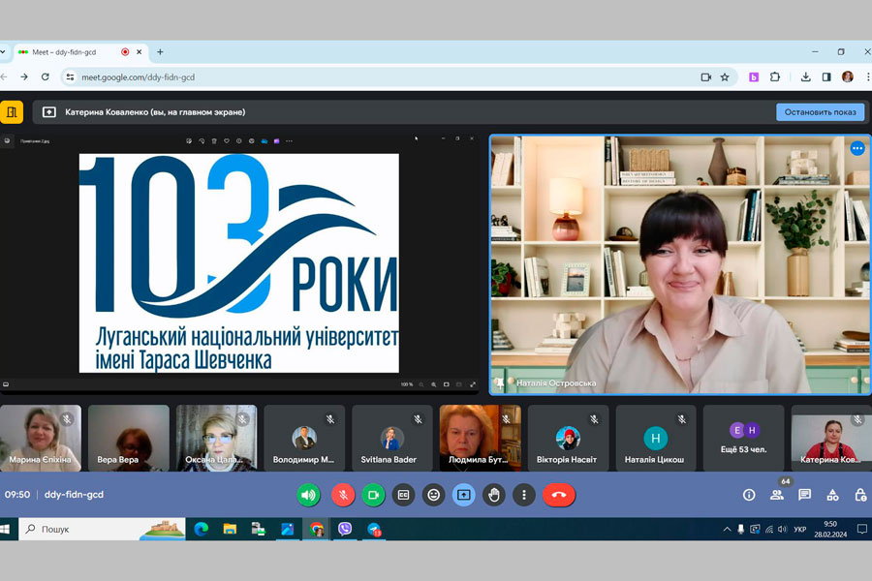Viewport: 872px width, 581px height.
Task: Open Viber from the Windows taskbar
Action: tap(345, 529)
